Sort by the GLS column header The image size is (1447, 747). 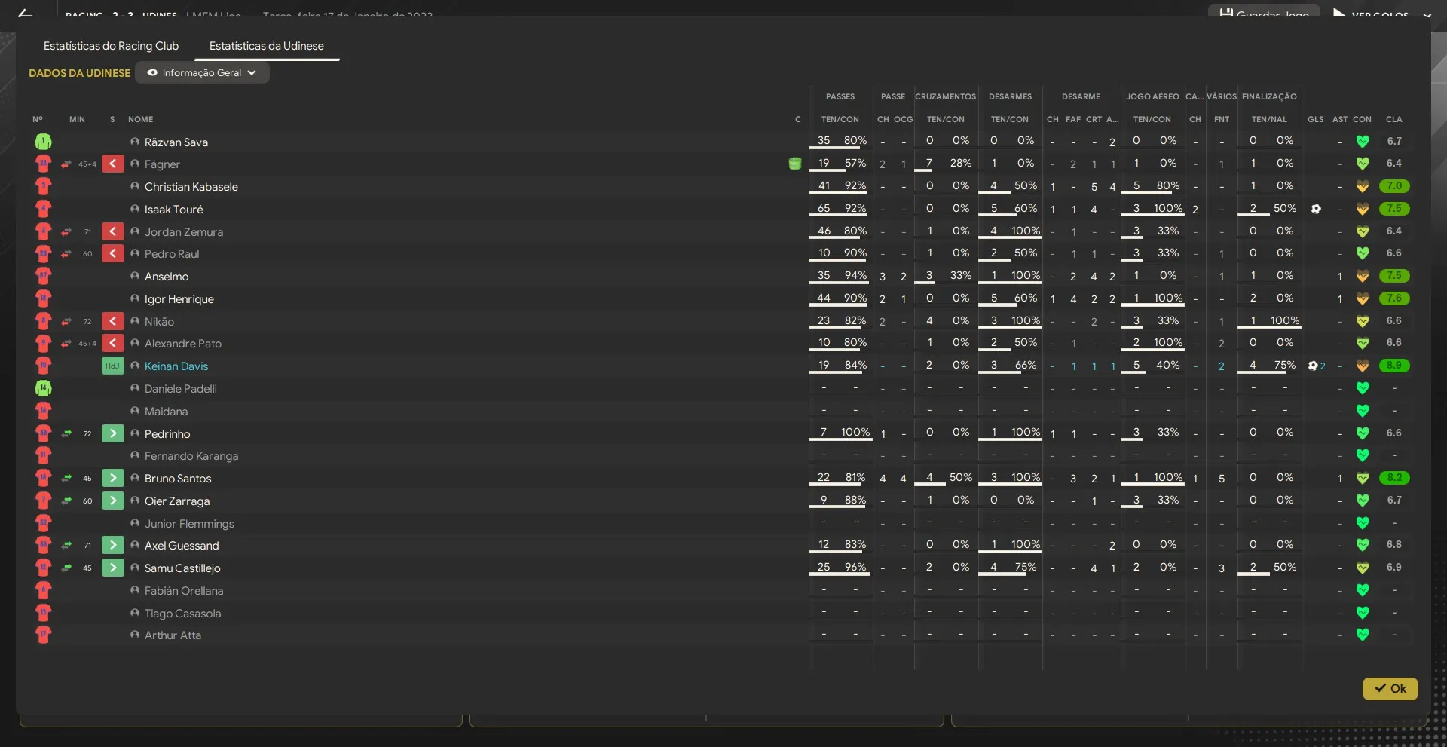[1316, 119]
